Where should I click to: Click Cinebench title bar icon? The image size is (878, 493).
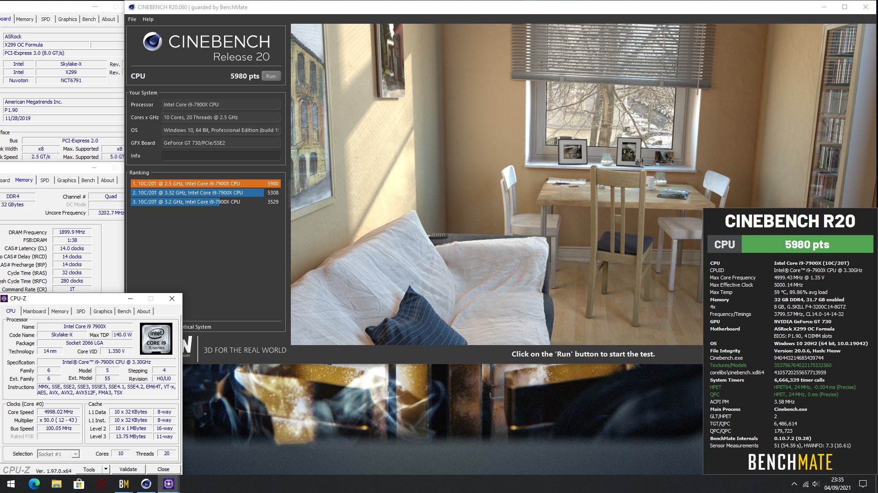tap(132, 7)
